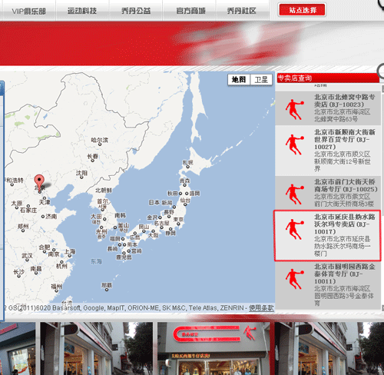Select store 北京市圆明园西路金泰体育专厅 (BJ-10011)
The image size is (384, 375).
[328, 285]
